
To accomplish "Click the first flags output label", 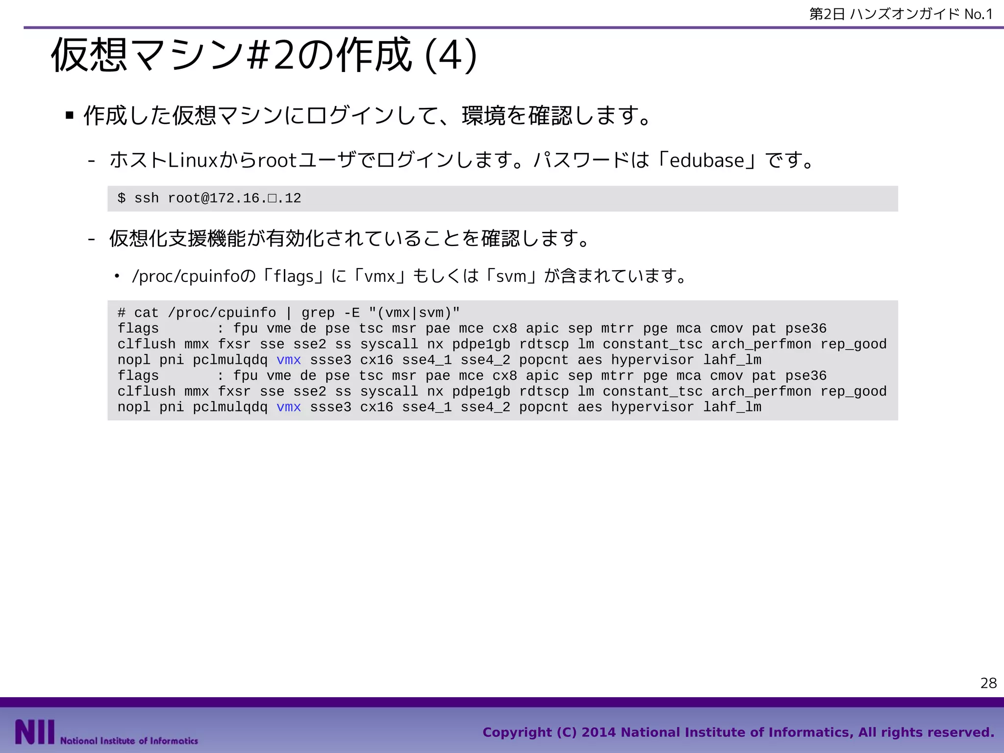I will (138, 328).
